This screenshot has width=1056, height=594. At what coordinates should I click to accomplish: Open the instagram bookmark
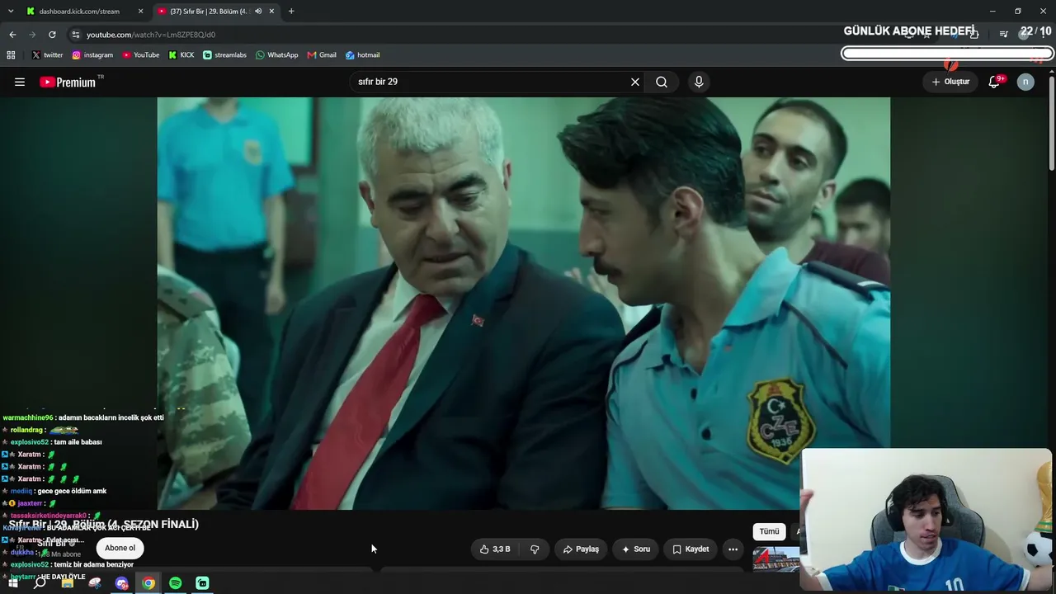point(92,55)
